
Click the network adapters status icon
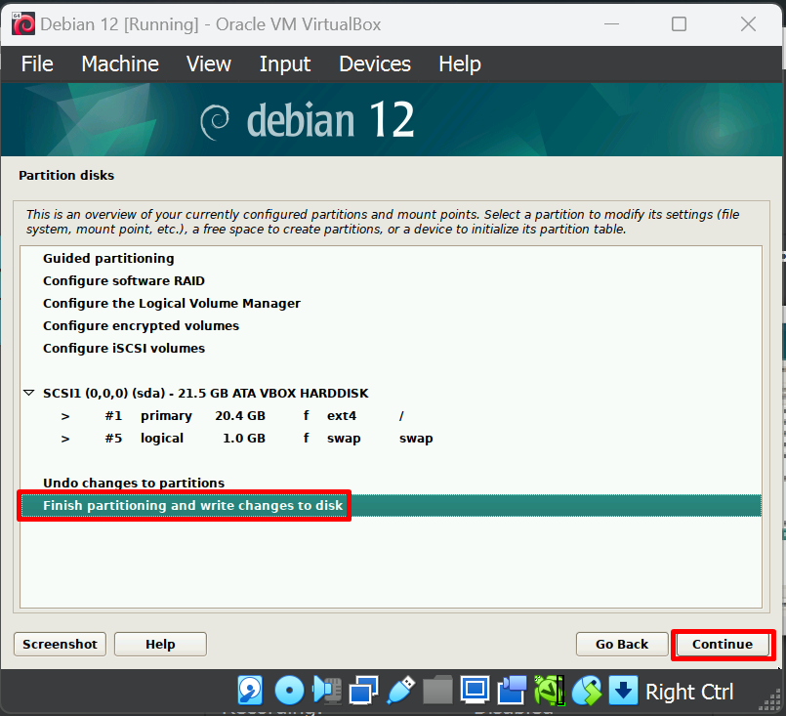click(363, 691)
